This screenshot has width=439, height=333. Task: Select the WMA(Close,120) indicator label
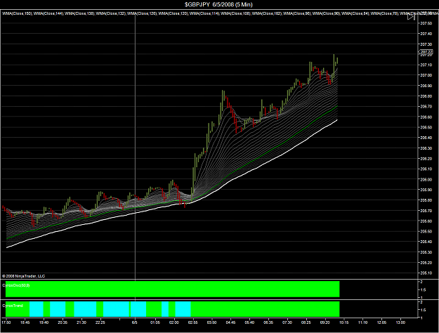[173, 13]
